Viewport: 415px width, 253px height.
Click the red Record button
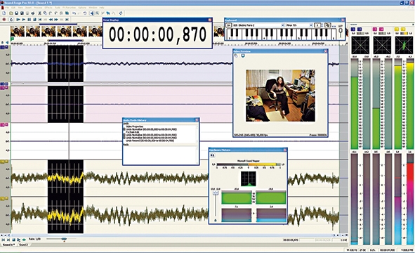[4, 20]
